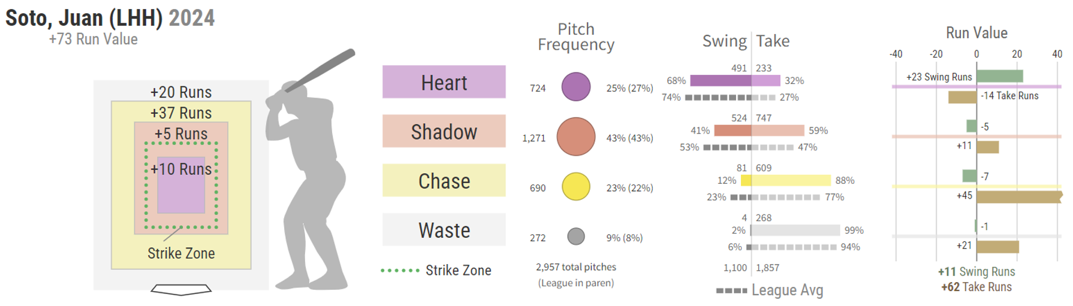Viewport: 1073px width, 306px height.
Task: Click the gray League Avg legend dashes
Action: click(731, 290)
